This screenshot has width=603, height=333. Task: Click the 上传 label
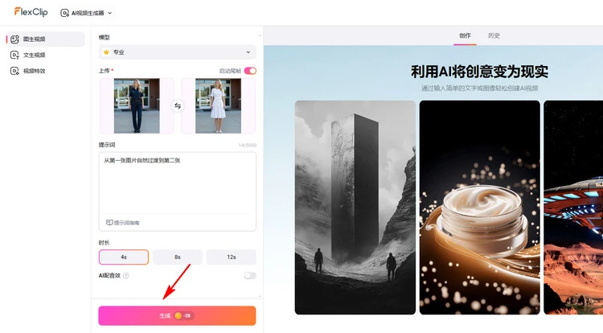(x=105, y=71)
